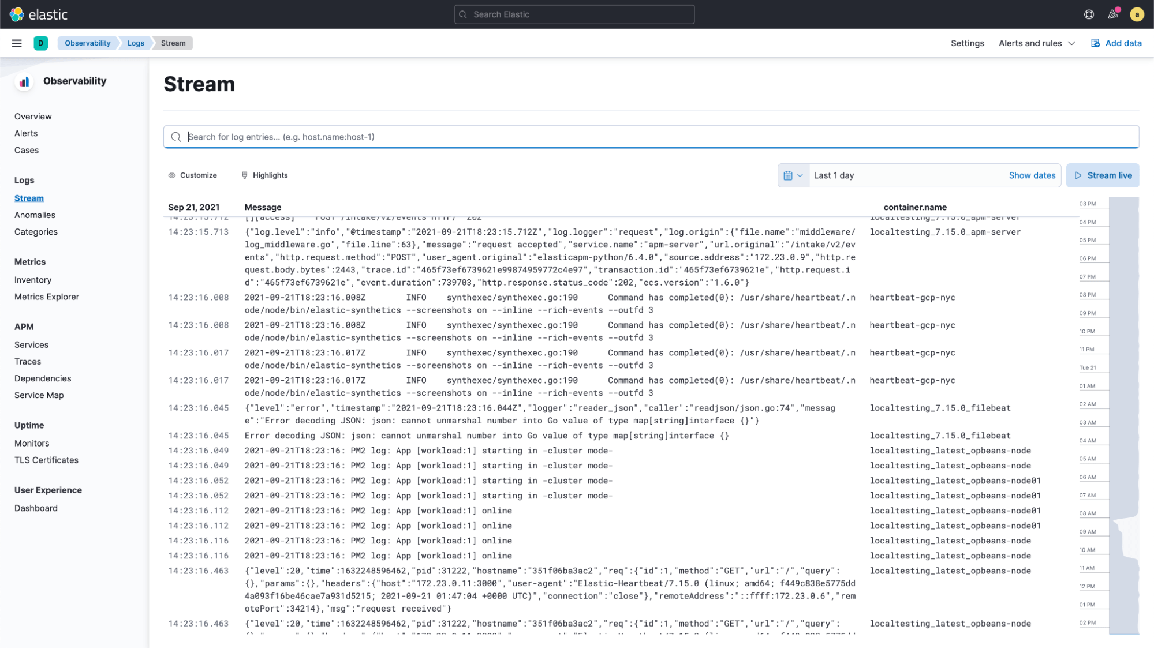Screen dimensions: 1154x649
Task: Open TLS Certificates
Action: click(46, 460)
